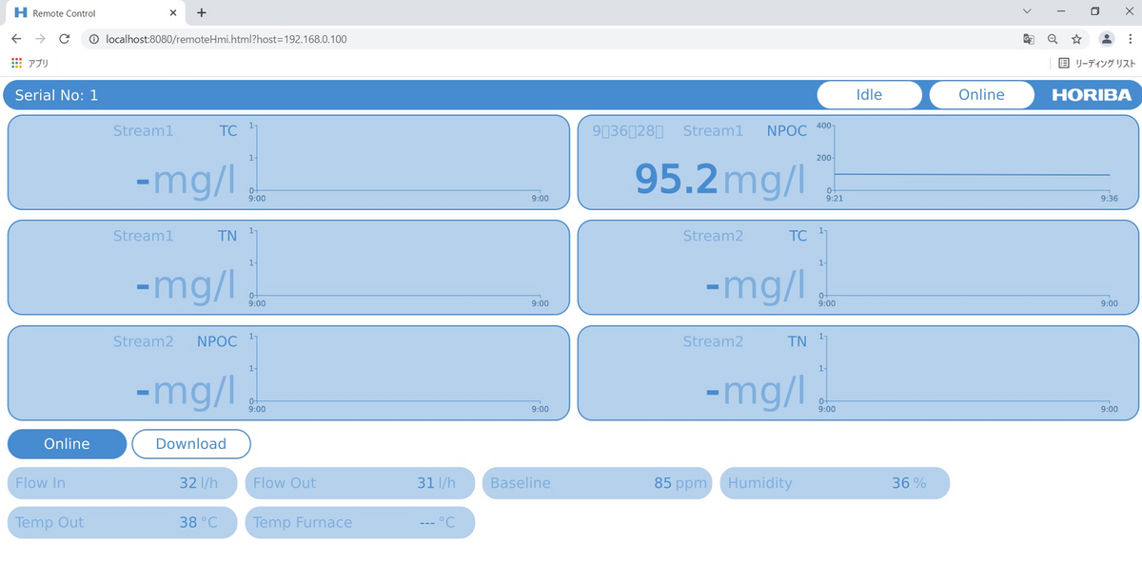The height and width of the screenshot is (562, 1142).
Task: Click the Baseline 85 ppm readout
Action: tap(598, 483)
